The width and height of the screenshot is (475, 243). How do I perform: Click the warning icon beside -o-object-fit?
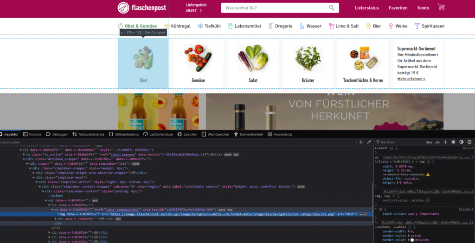(x=428, y=174)
